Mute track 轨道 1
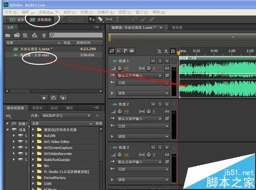The image size is (256, 190). pyautogui.click(x=153, y=61)
